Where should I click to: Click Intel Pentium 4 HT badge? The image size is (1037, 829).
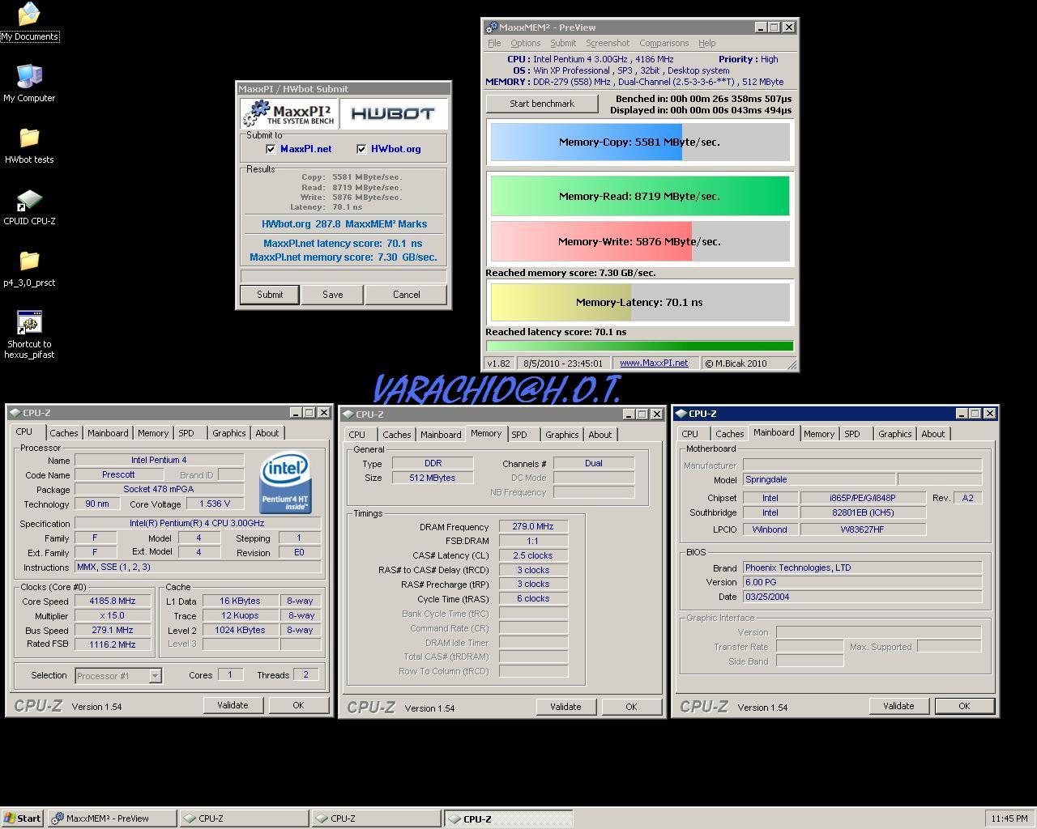(285, 484)
